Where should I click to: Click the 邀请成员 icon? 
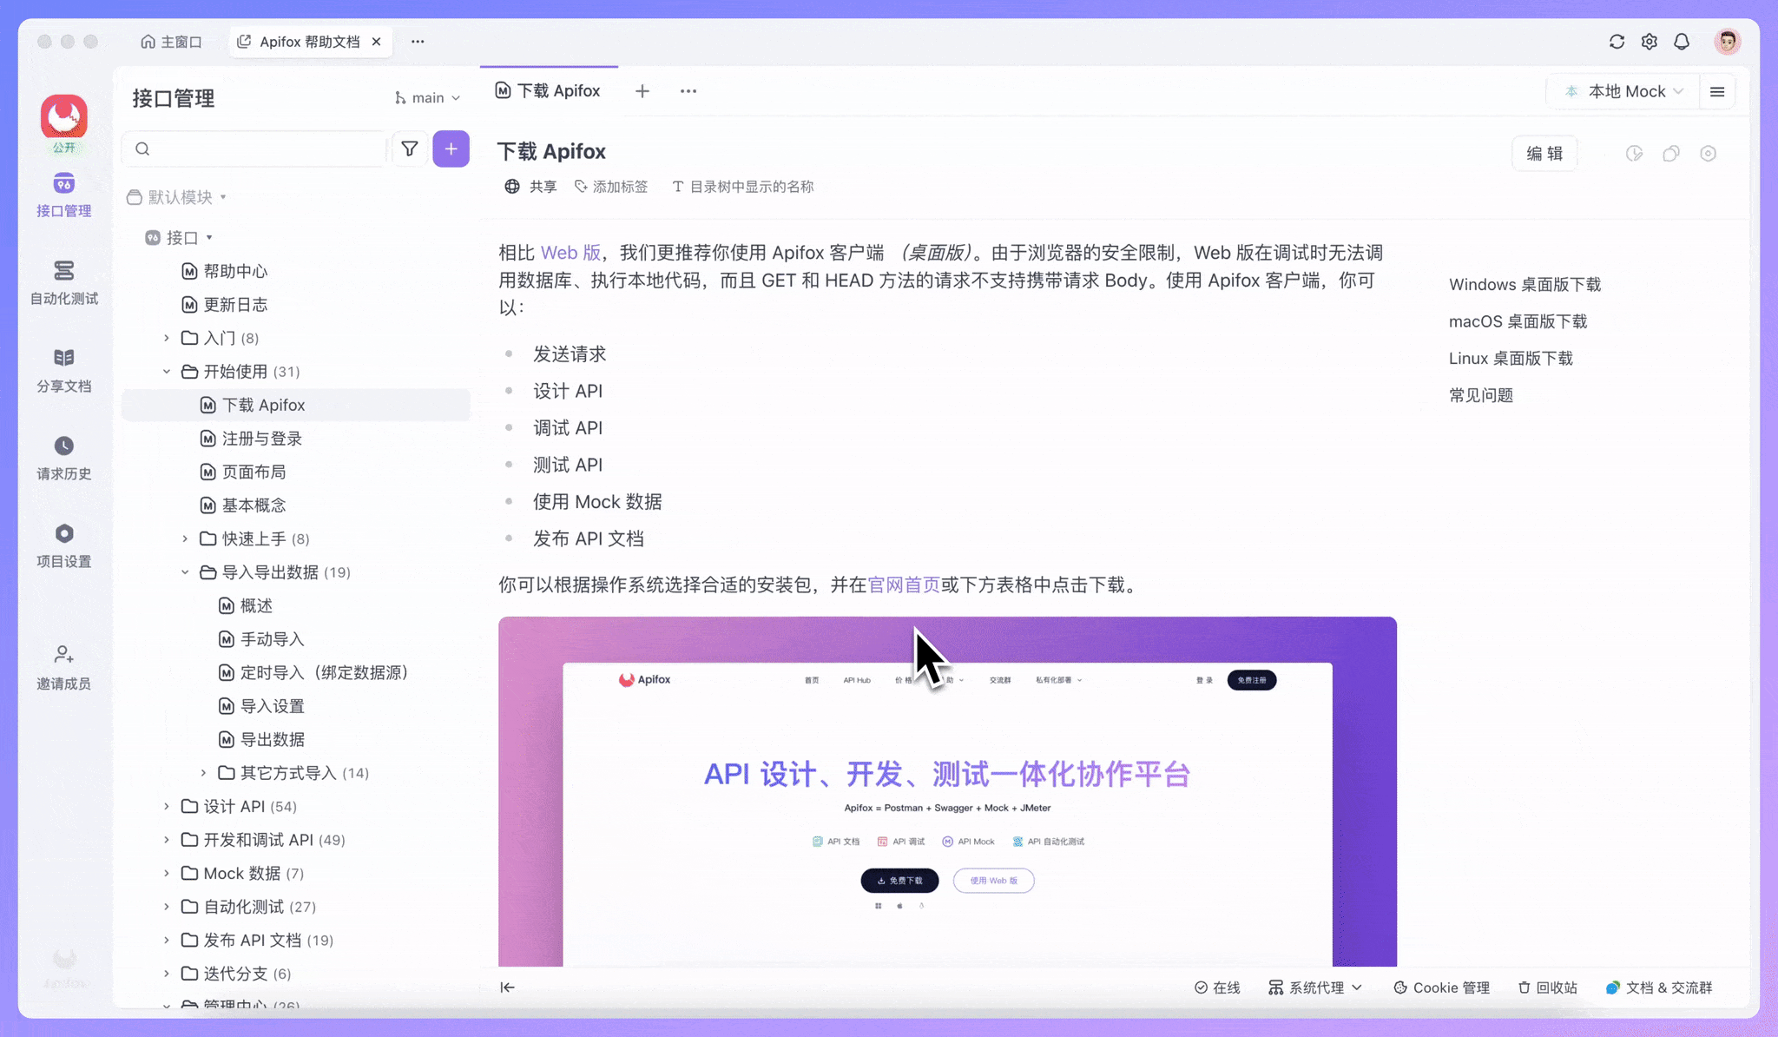[x=63, y=664]
